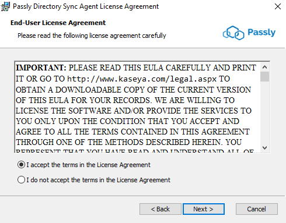
Task: Click the empty scrollbar track below thumb
Action: (x=264, y=112)
